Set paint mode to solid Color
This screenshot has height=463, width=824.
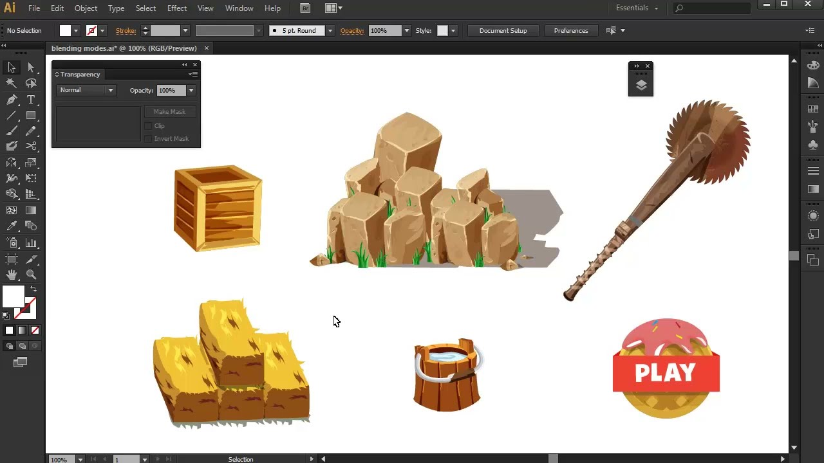pos(9,331)
